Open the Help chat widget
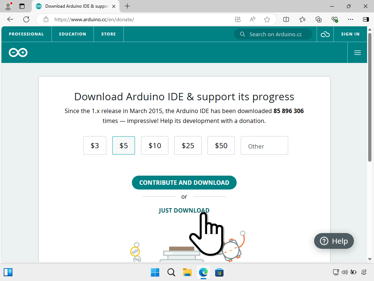Screen dimensions: 374x281 click(334, 241)
